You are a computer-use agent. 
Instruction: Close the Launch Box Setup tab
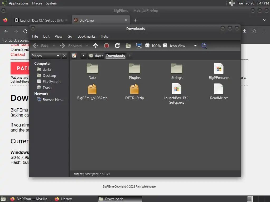(66, 20)
